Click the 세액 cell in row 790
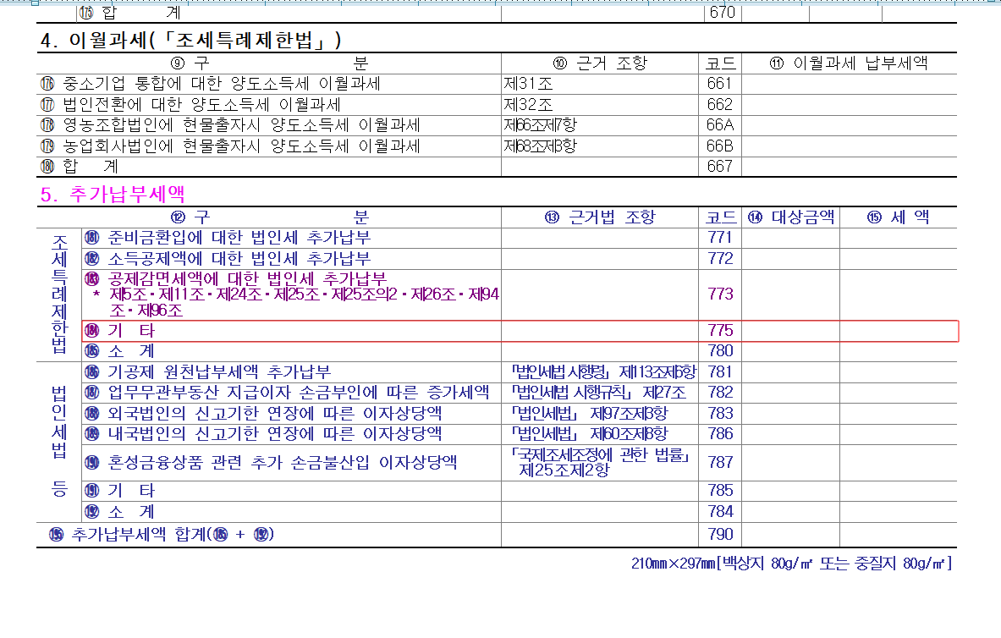This screenshot has height=638, width=1001. 899,535
